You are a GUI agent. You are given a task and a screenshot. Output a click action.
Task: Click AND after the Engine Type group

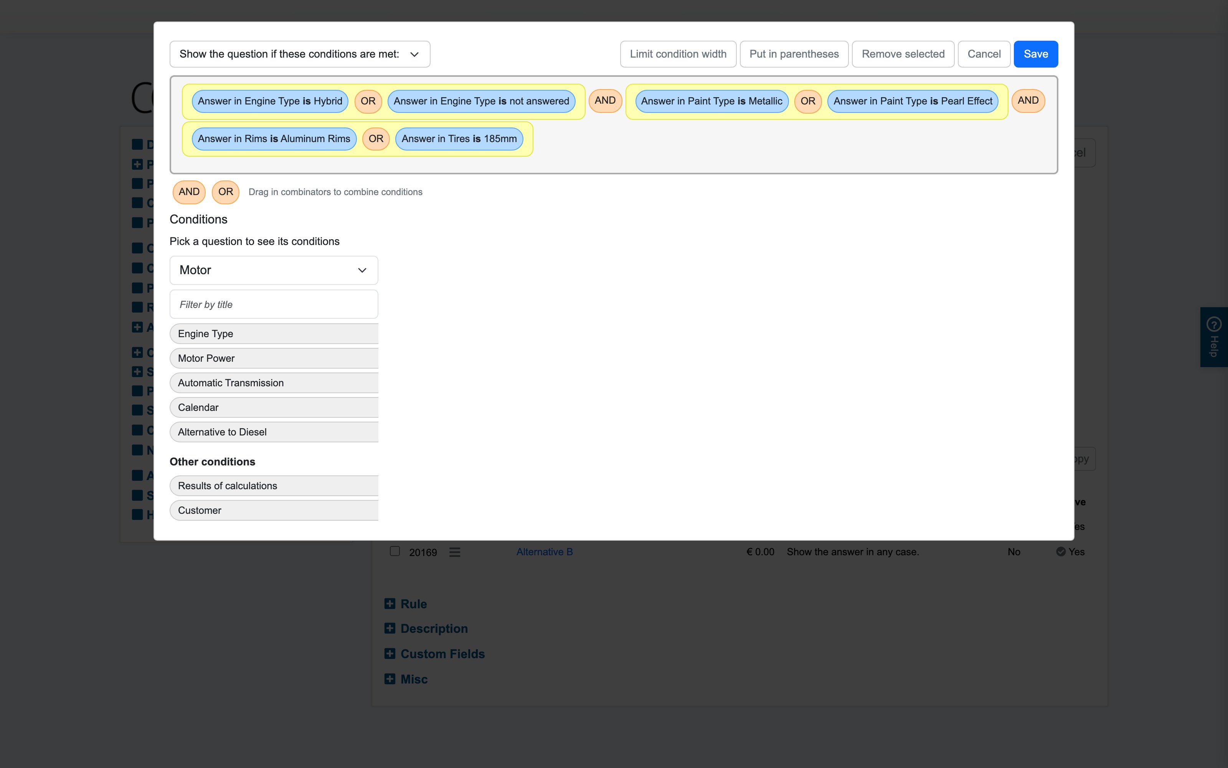pos(605,101)
